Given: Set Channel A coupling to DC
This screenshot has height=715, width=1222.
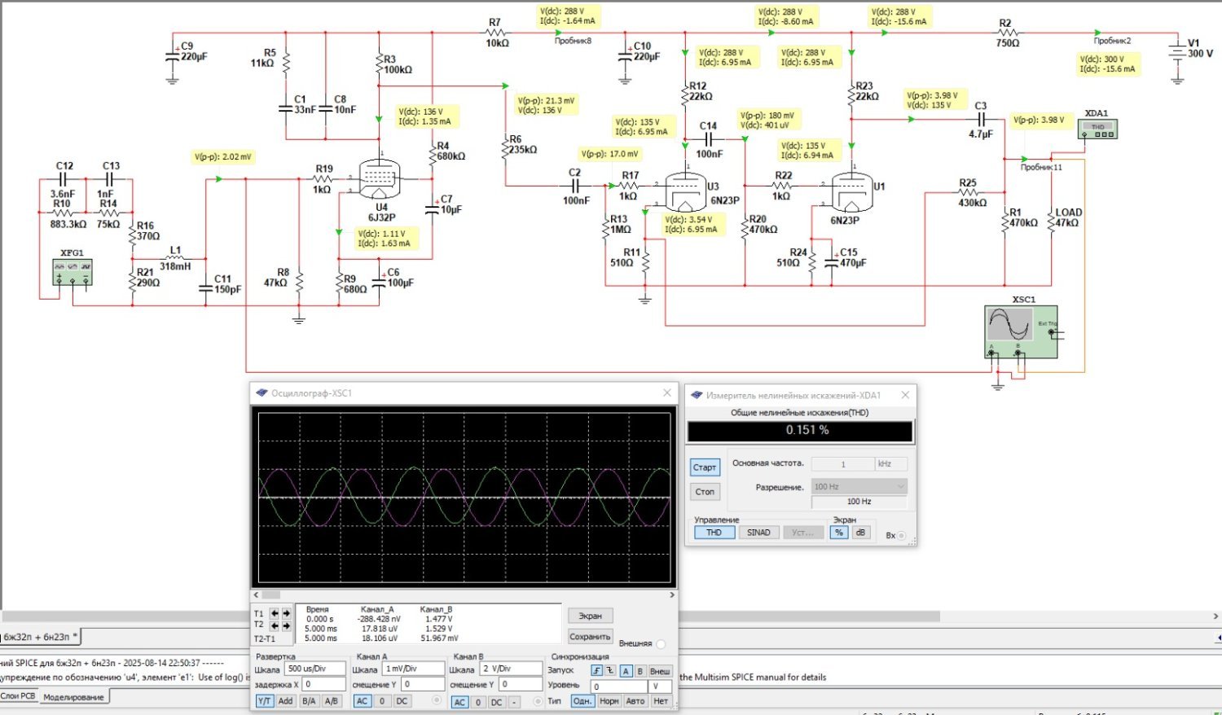Looking at the screenshot, I should [402, 701].
